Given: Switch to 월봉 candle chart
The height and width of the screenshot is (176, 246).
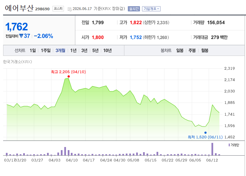Looking at the screenshot, I should click(205, 50).
